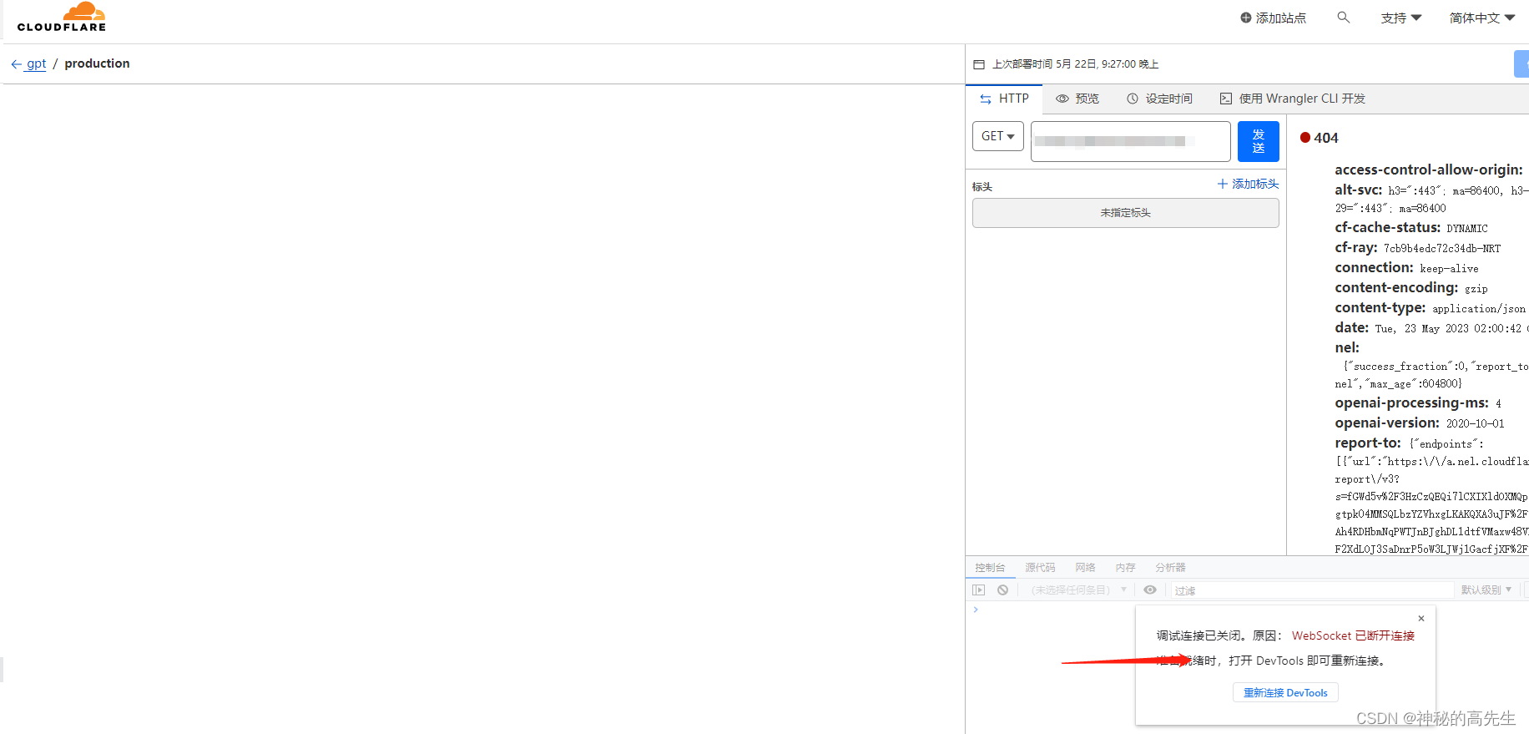
Task: Close the debug connection dialog
Action: pos(1421,619)
